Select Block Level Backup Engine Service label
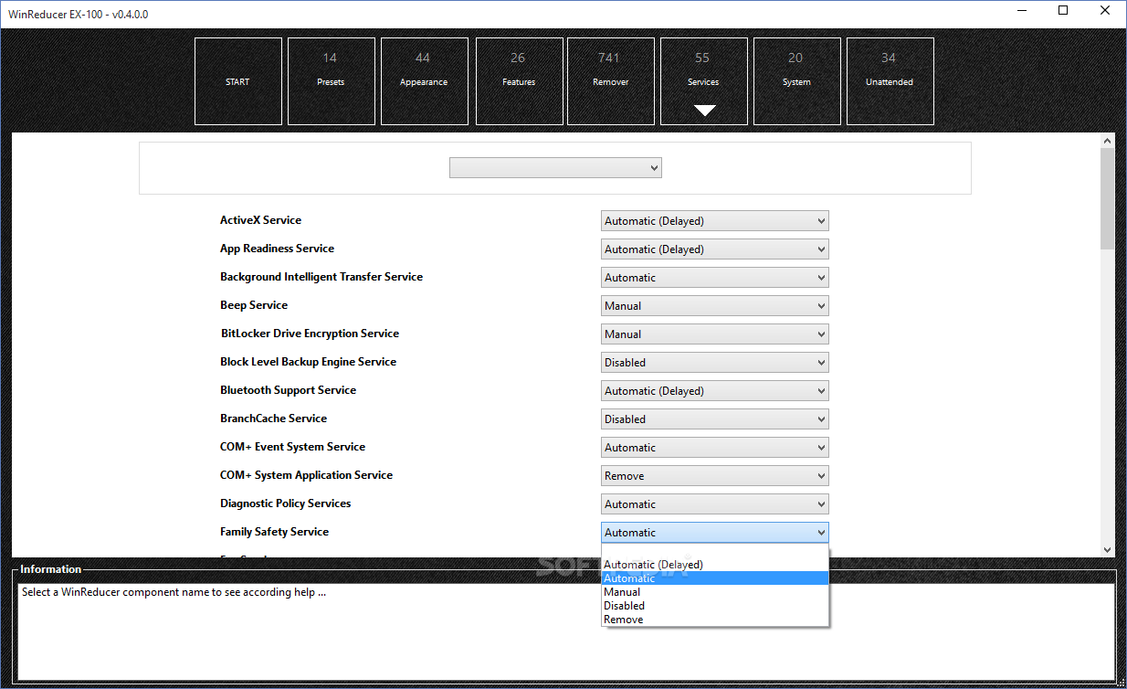Screen dimensions: 1127x689 coord(308,362)
